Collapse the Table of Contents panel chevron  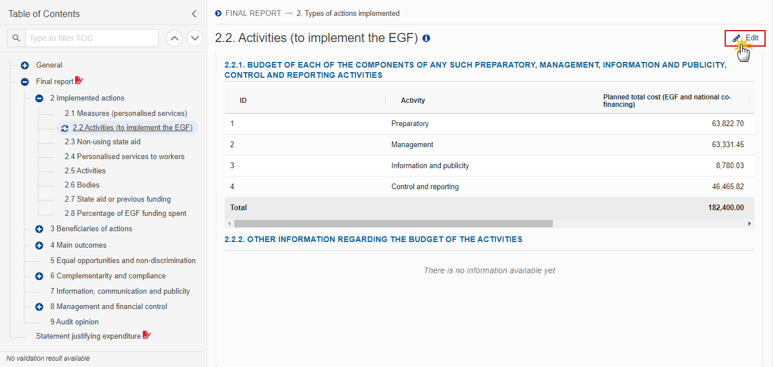point(194,14)
